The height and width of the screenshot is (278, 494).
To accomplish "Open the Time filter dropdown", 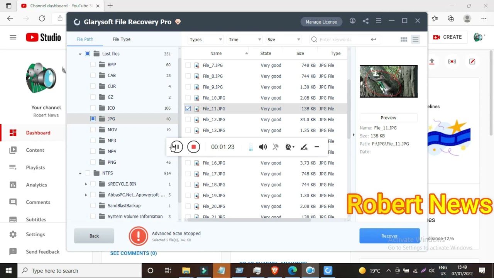I will point(244,39).
